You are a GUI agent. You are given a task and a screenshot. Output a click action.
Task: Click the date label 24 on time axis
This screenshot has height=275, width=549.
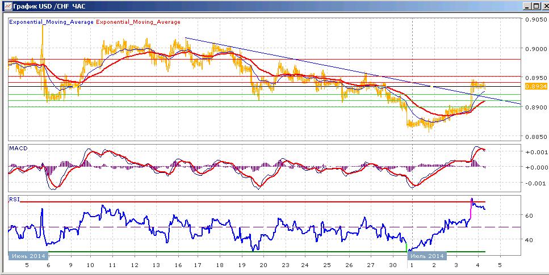305,265
